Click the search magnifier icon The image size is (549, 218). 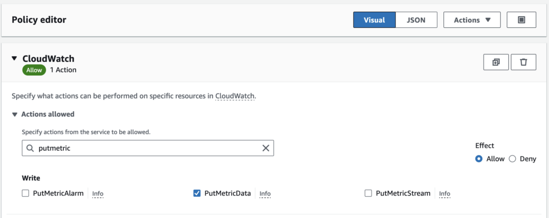click(30, 148)
